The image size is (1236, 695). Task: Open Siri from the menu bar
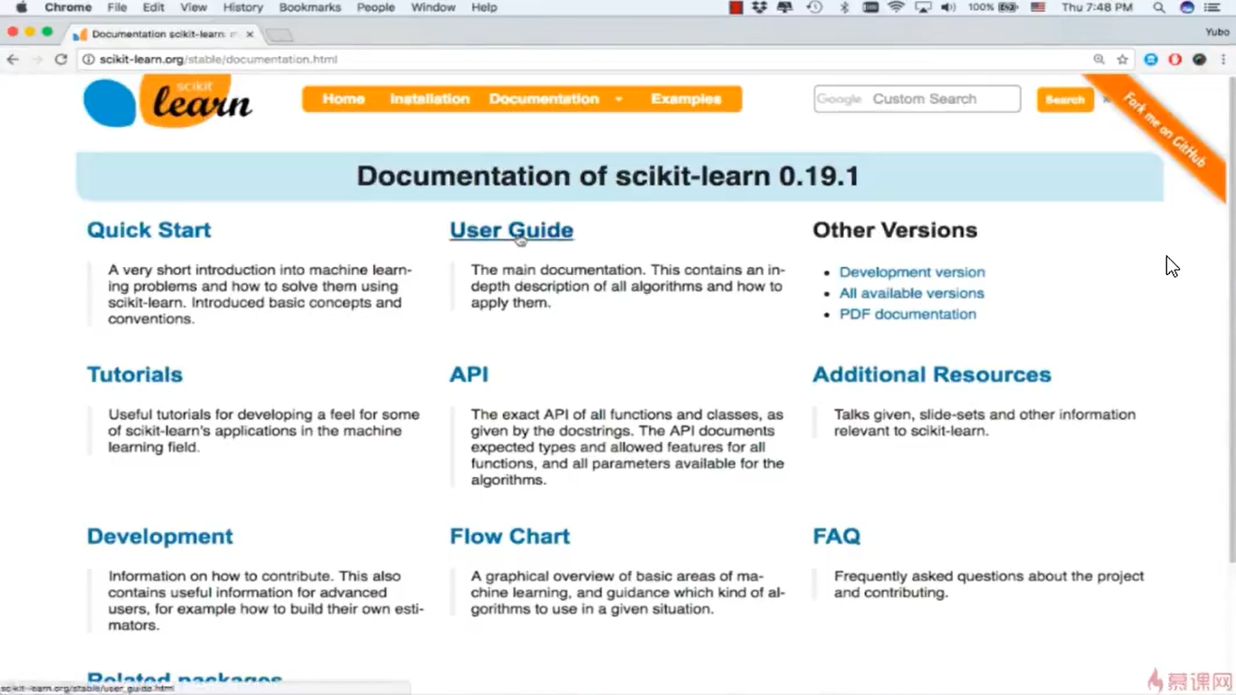point(1187,7)
